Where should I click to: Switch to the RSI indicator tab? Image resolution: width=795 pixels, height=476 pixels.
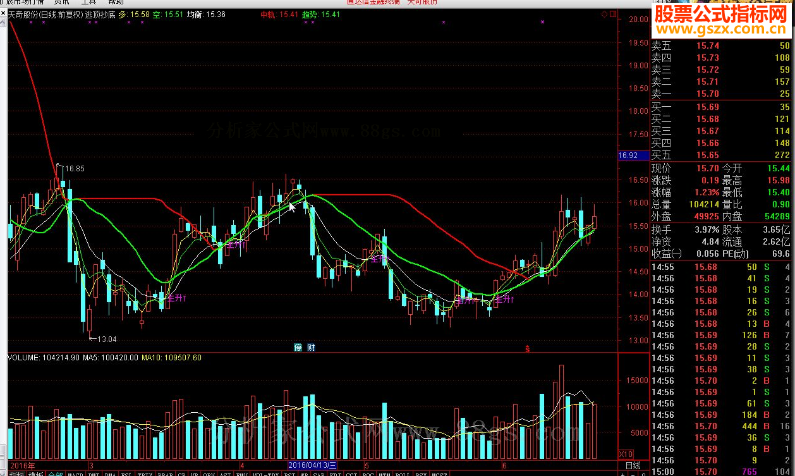coord(289,473)
